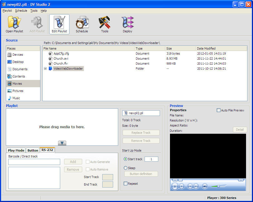Click the Add barcode button

tap(73, 162)
